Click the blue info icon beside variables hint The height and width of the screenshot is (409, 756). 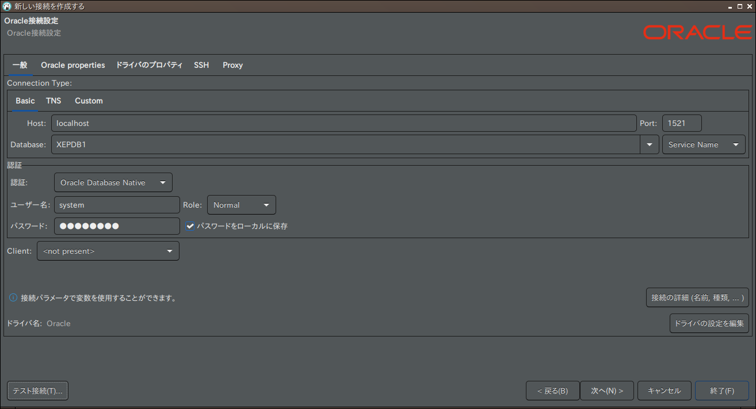[13, 298]
